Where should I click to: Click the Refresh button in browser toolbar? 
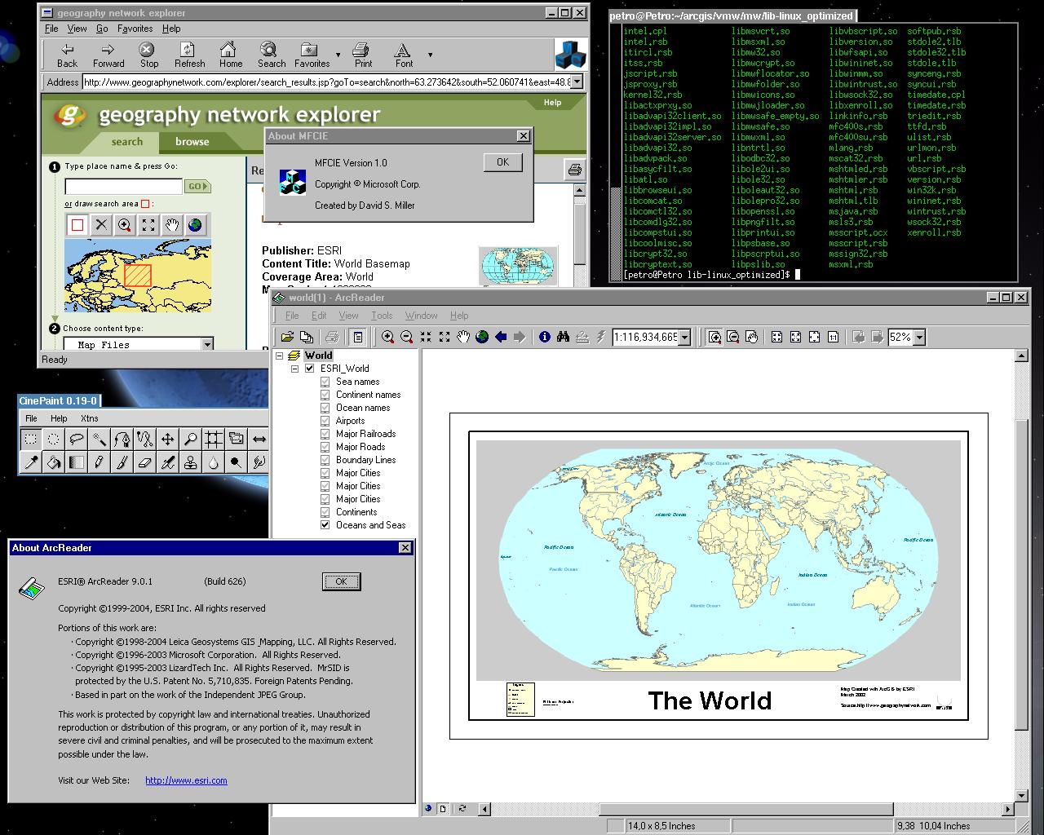(189, 55)
